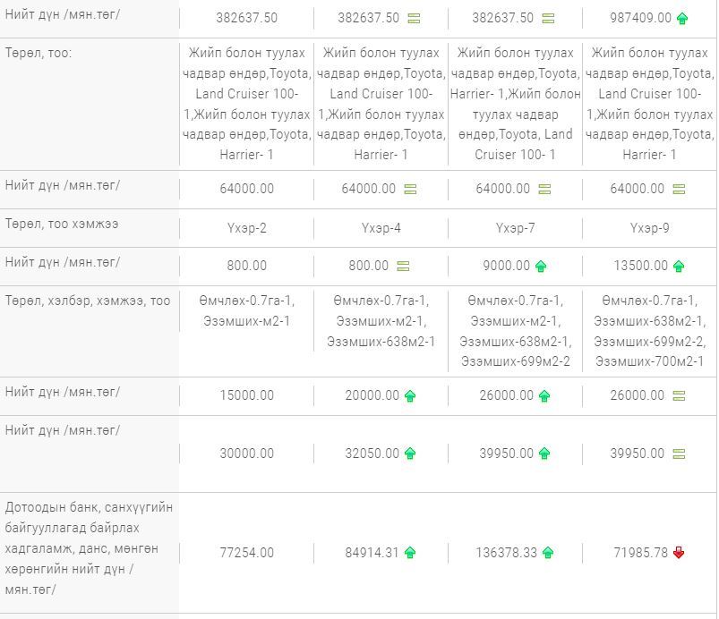The width and height of the screenshot is (719, 619).
Task: Select the green increase arrow next to 9000.00
Action: pos(541,266)
